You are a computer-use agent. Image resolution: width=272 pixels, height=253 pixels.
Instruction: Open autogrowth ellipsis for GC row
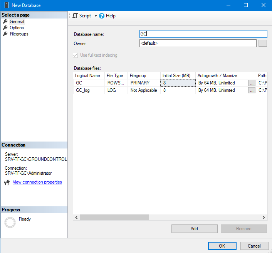(x=251, y=83)
